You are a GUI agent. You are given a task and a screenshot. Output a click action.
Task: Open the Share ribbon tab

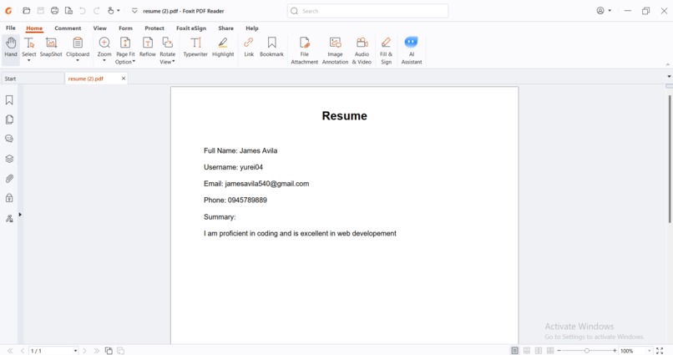point(225,28)
